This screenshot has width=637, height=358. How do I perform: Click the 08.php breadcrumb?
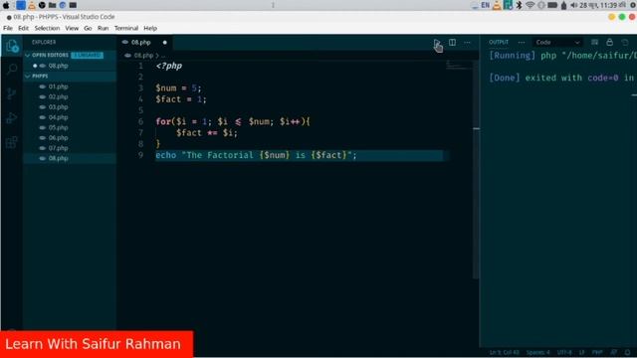tap(143, 56)
